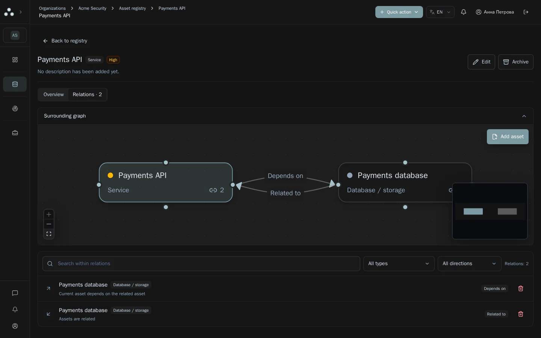Go to Asset registry breadcrumb
Screen dimensions: 541x338
[x=132, y=8]
